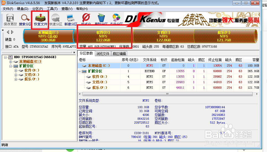Select 娱乐(F:) label in the left tree
The image size is (267, 152).
coord(32,79)
